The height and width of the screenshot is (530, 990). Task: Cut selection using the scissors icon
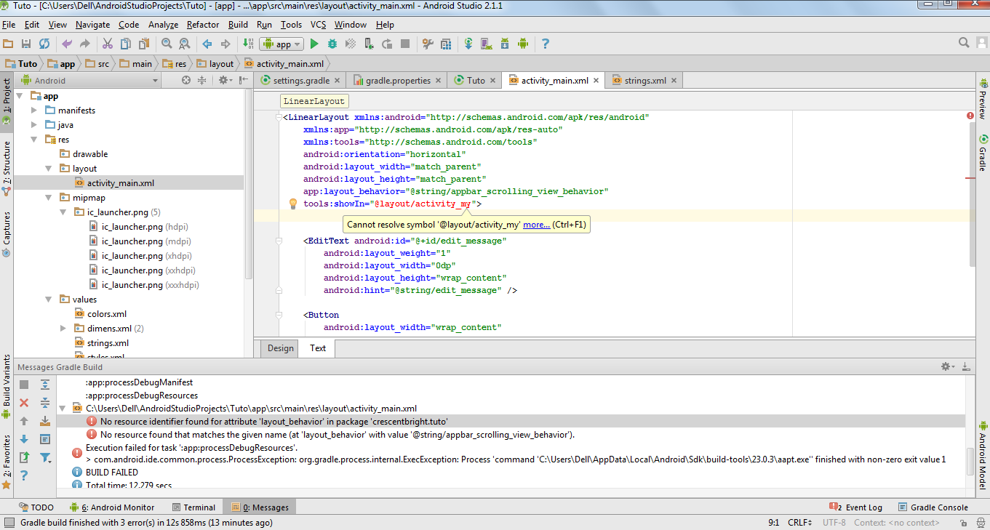(108, 44)
